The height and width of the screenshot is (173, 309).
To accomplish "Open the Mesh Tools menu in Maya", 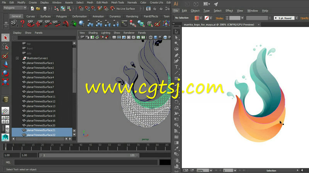I will coord(117,2).
